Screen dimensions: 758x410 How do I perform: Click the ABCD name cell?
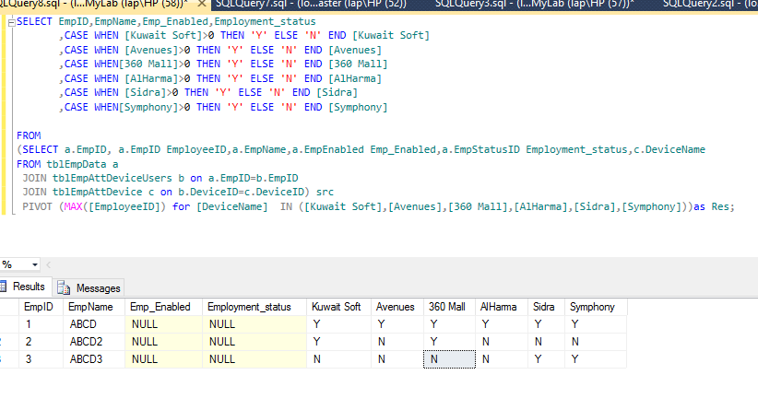click(x=94, y=324)
